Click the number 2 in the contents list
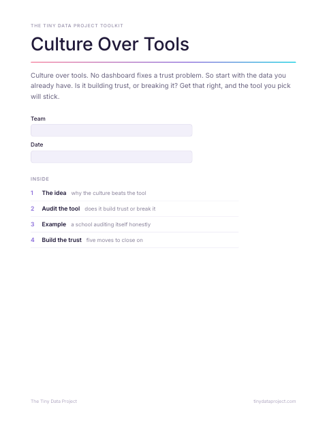Viewport: 327px width, 424px height. [33, 209]
